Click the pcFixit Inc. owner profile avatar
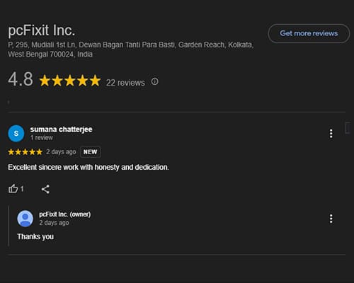Image resolution: width=354 pixels, height=283 pixels. [x=25, y=219]
